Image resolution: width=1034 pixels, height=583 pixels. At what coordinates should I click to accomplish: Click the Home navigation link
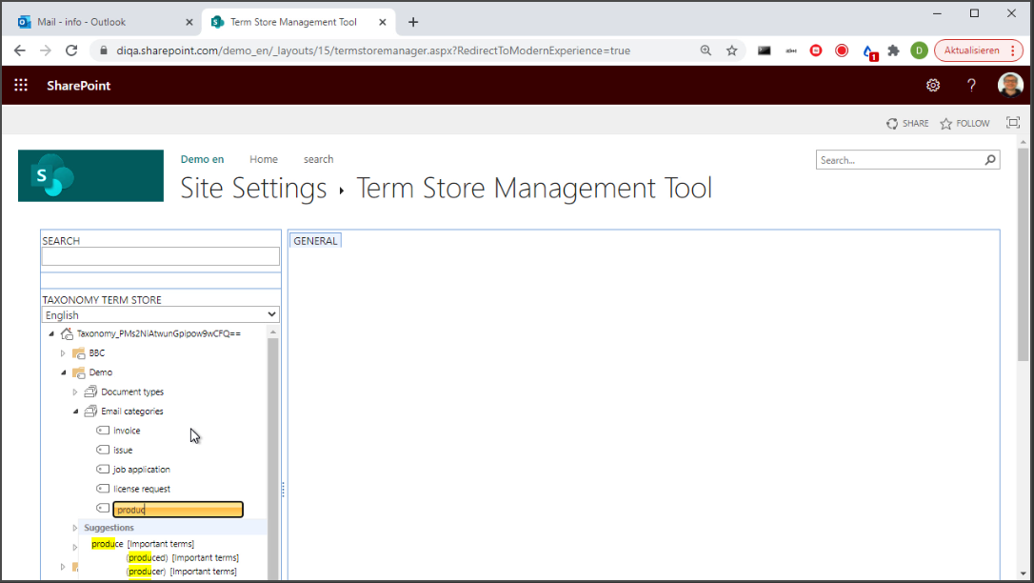point(264,159)
